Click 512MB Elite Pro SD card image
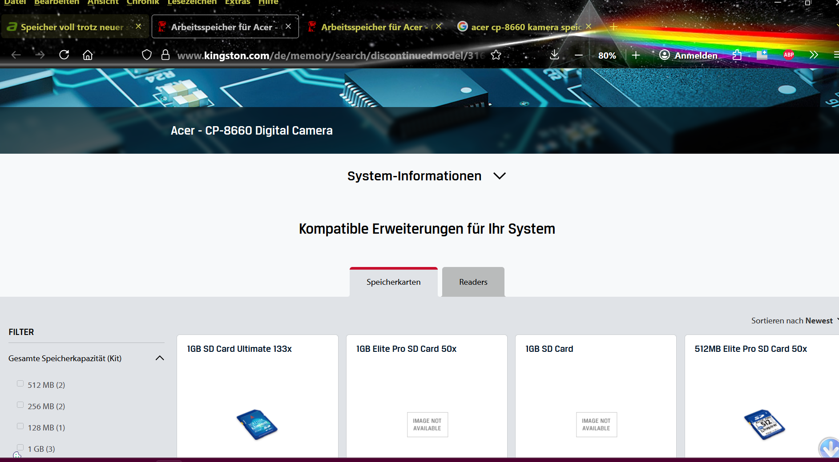The width and height of the screenshot is (839, 462). (x=764, y=425)
